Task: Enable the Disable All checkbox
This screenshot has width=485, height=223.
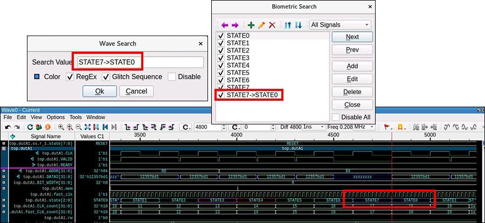Action: point(336,117)
